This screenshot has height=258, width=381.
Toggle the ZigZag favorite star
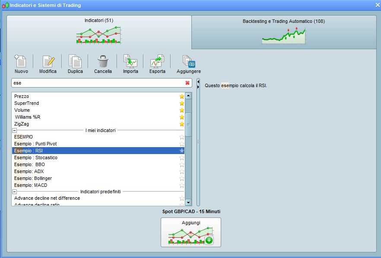click(x=182, y=124)
